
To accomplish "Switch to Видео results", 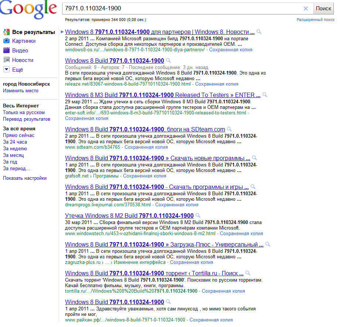I will click(20, 51).
